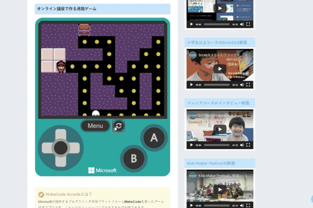Click progress bar of the Scratch 3.0 video
Screen dimensions: 313x208
[x=216, y=85]
